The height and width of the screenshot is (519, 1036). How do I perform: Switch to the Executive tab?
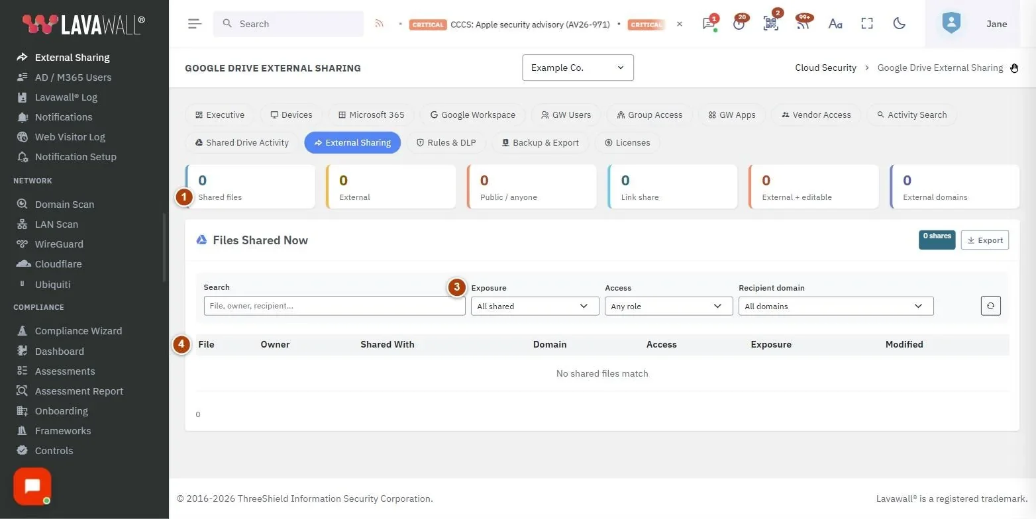point(220,115)
